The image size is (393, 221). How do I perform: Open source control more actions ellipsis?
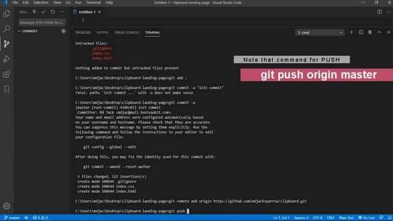[x=62, y=12]
